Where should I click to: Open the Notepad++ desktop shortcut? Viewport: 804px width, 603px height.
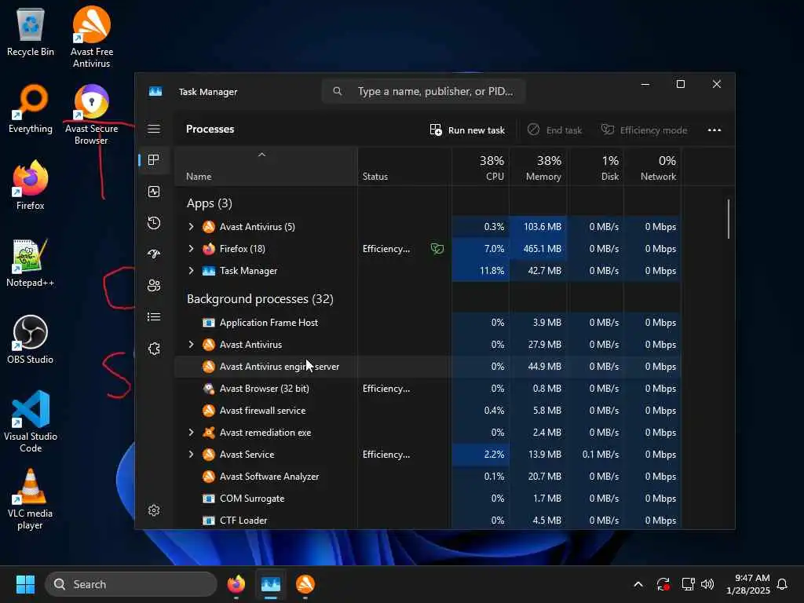coord(31,263)
